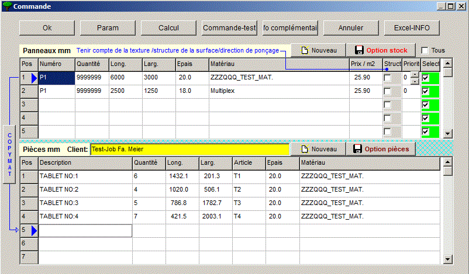Open Option stock with floppy icon

coord(381,50)
